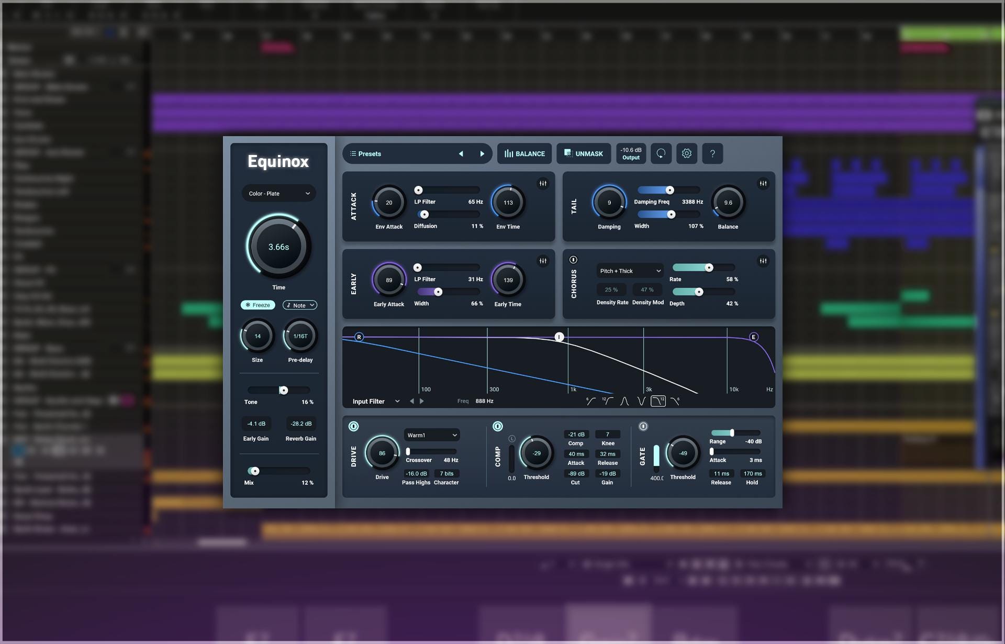Select the notch filter shape
1005x644 pixels.
[641, 401]
